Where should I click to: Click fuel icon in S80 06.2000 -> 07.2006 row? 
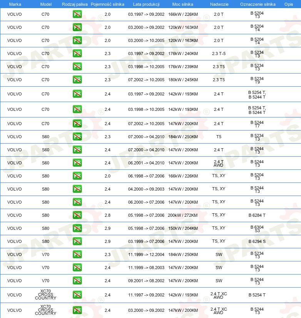[77, 202]
